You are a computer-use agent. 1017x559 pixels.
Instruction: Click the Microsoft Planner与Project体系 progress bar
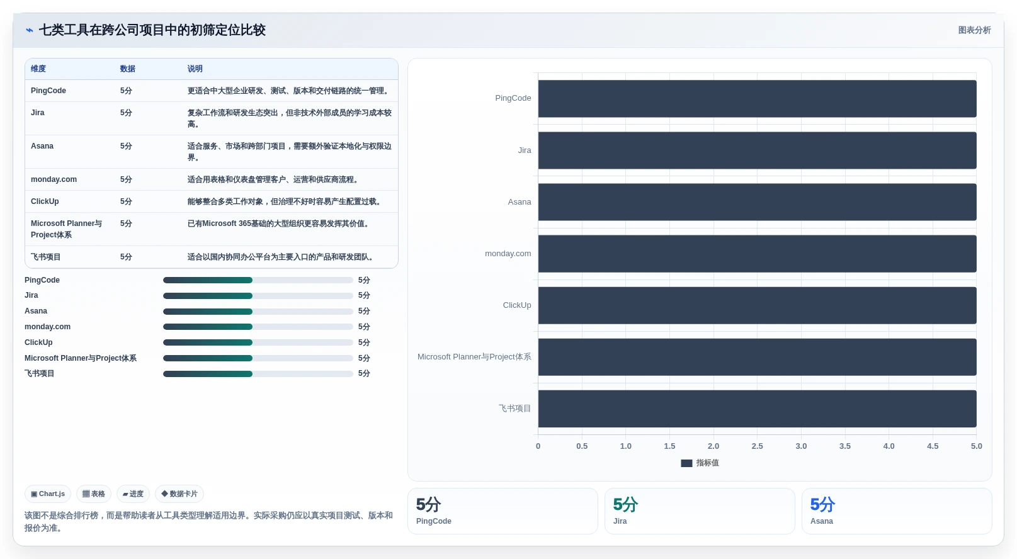coord(258,358)
